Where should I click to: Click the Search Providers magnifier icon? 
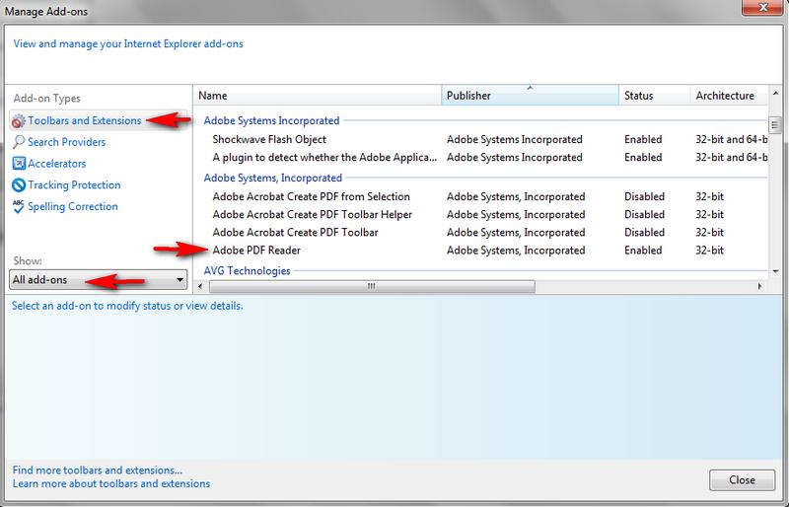pyautogui.click(x=19, y=142)
